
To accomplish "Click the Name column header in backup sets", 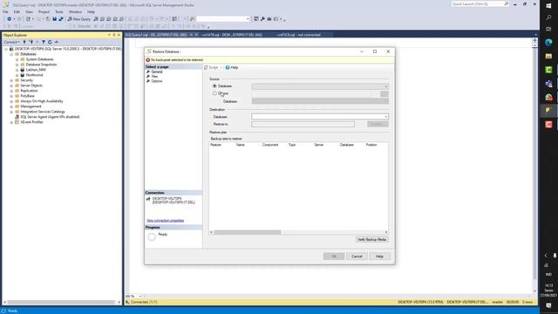I will pos(241,145).
